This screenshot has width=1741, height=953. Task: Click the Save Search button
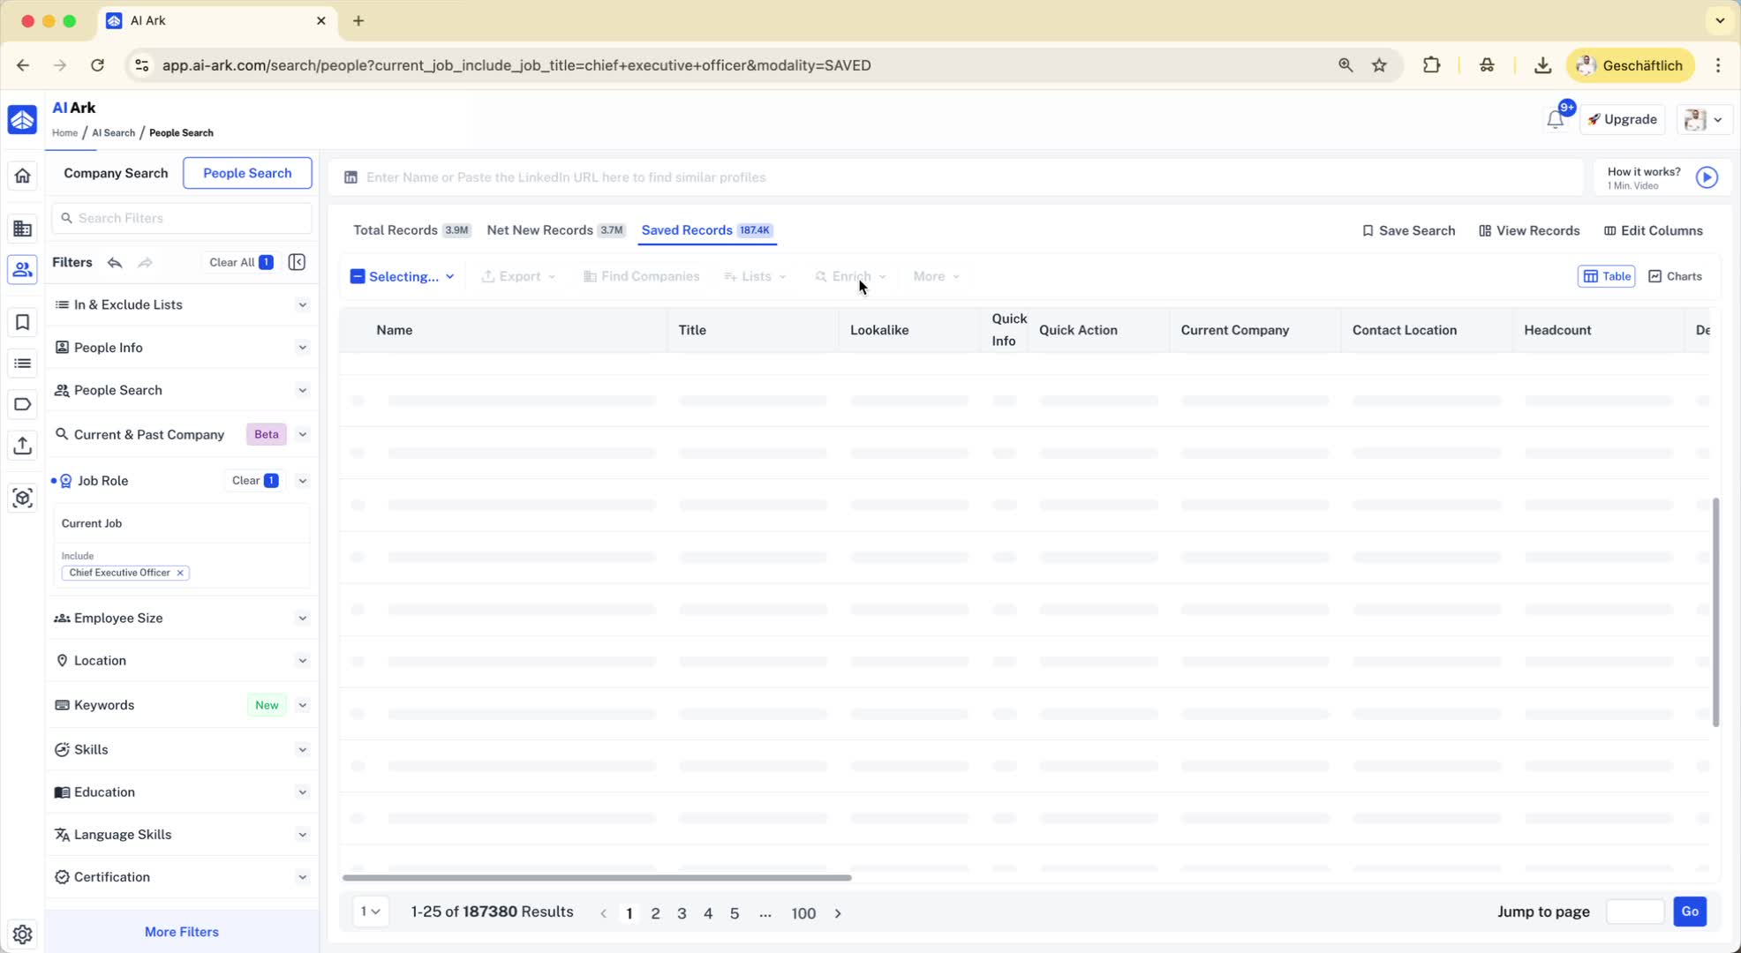[1407, 230]
